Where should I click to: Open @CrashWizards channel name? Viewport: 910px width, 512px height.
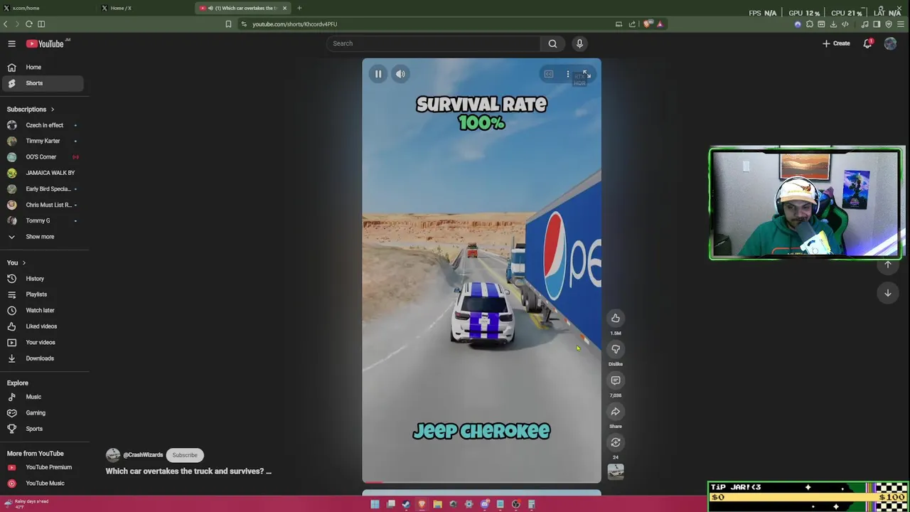(x=143, y=455)
